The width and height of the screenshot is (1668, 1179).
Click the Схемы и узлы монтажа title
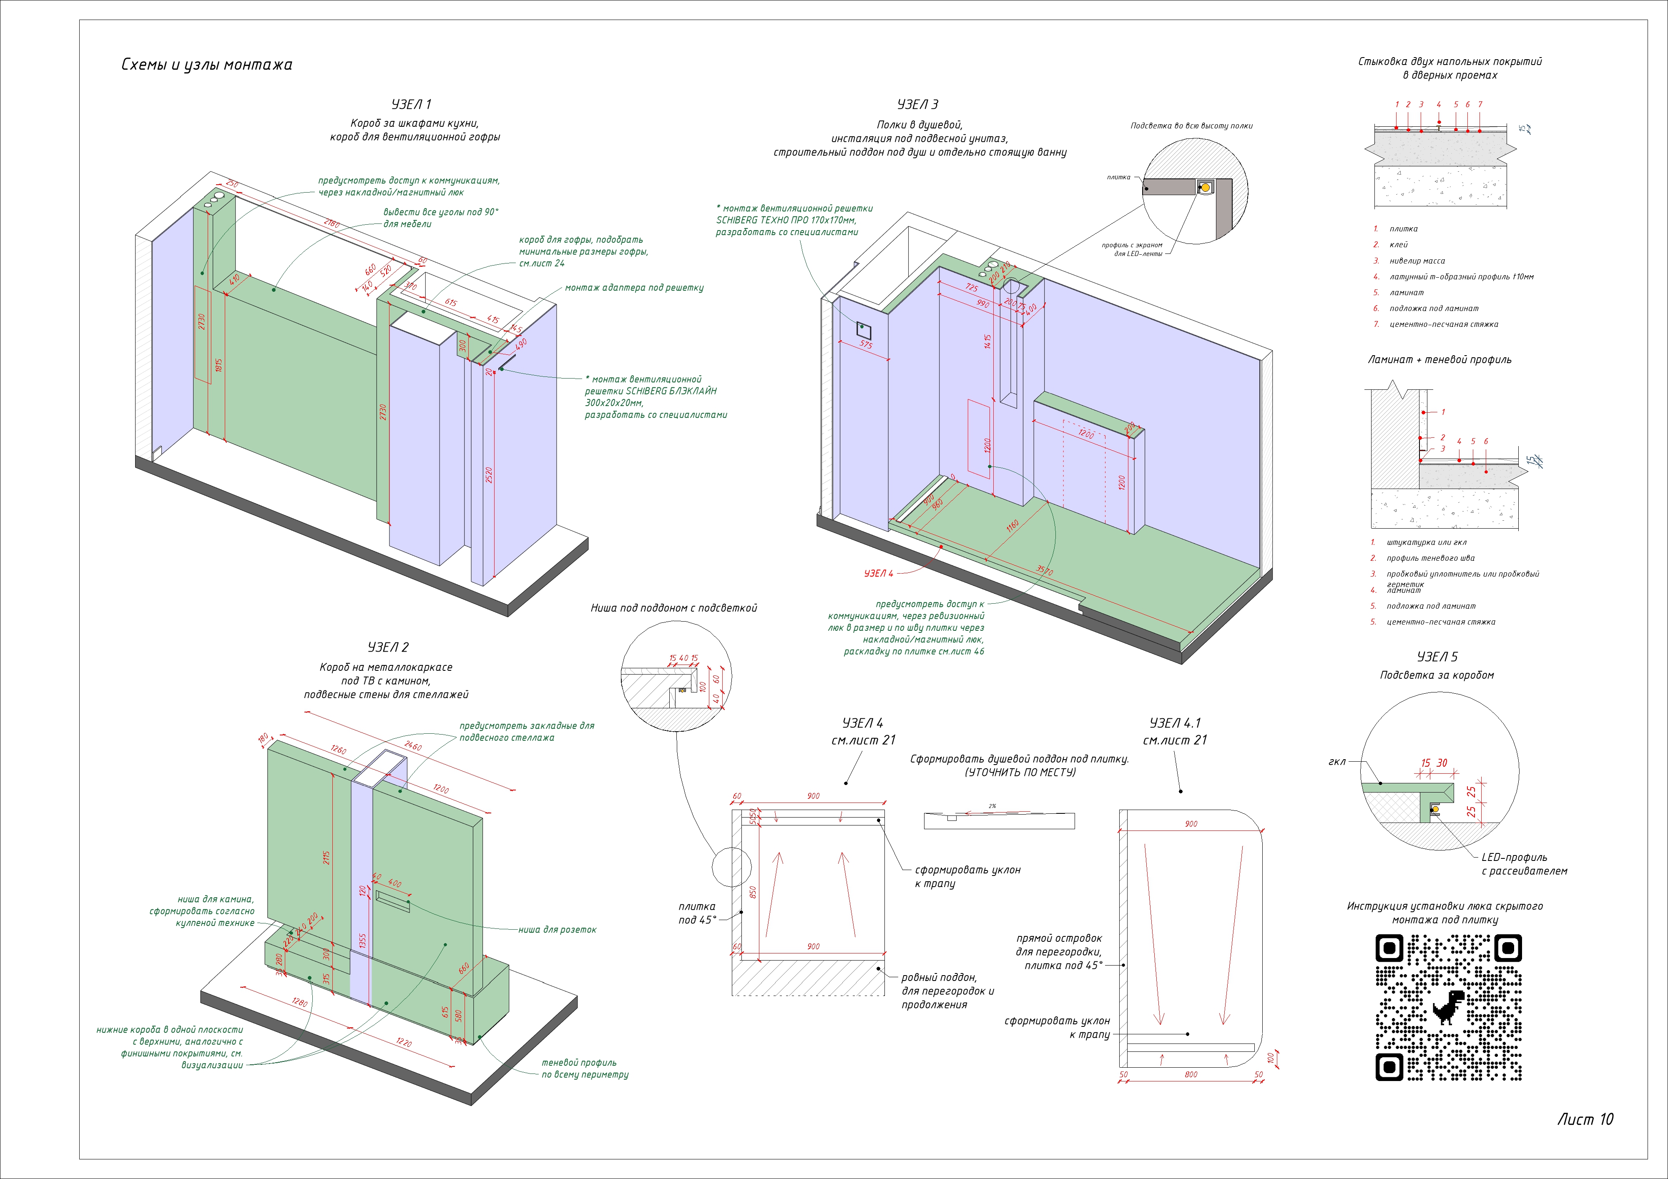(x=208, y=64)
